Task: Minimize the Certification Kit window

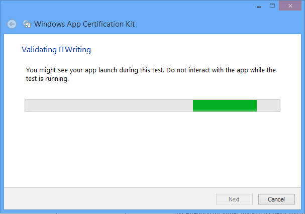Action: pyautogui.click(x=258, y=6)
